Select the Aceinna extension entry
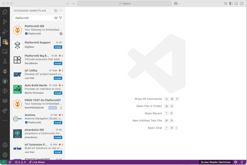The image size is (247, 165). 37,119
